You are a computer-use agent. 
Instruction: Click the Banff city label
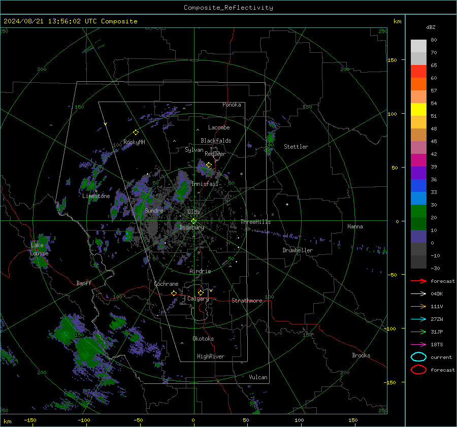(84, 283)
